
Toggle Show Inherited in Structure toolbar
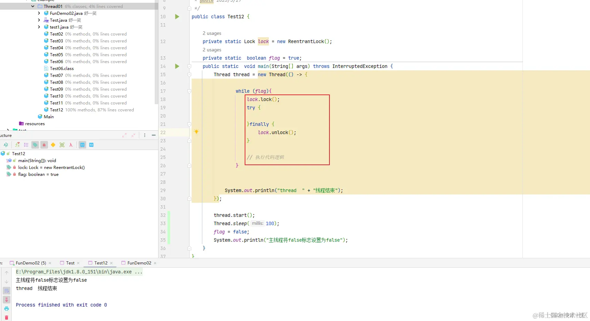(x=17, y=145)
